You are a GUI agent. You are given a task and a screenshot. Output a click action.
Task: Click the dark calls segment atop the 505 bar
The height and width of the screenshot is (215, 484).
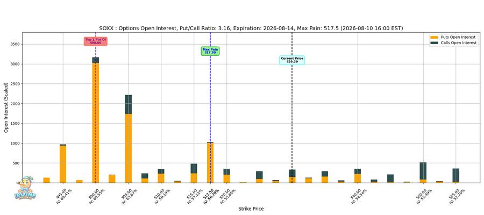(129, 104)
